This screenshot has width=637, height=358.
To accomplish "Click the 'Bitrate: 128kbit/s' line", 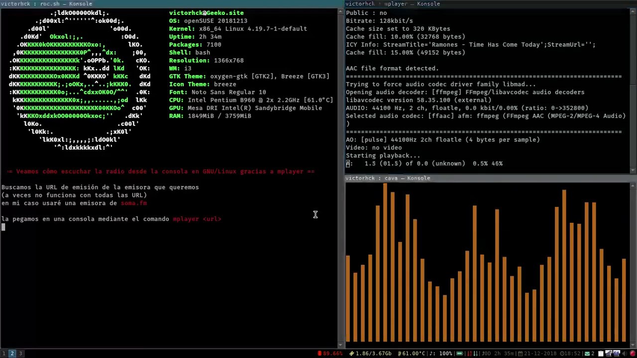I will click(x=379, y=21).
